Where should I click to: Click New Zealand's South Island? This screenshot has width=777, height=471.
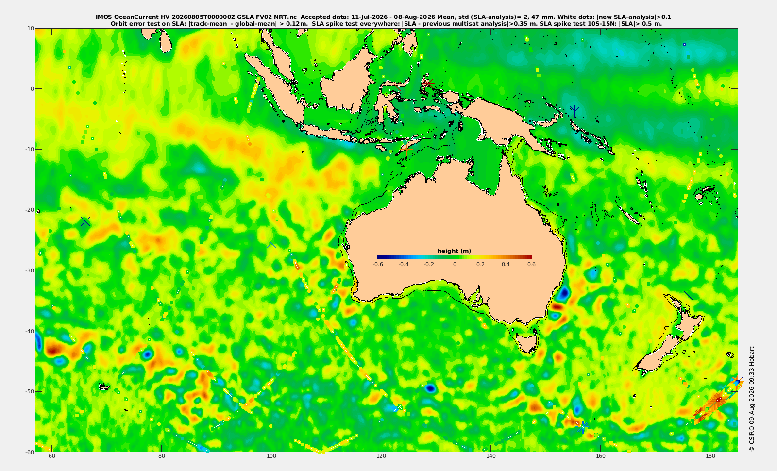(657, 355)
